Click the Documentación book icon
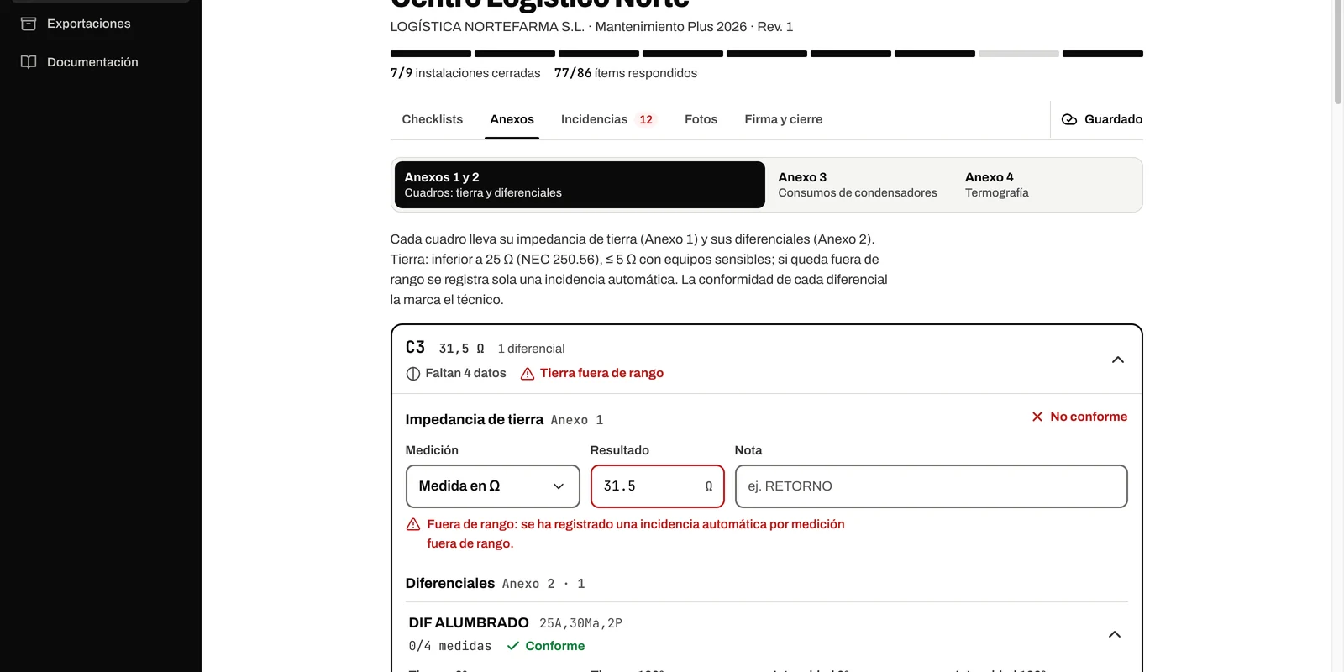The height and width of the screenshot is (672, 1344). pos(29,62)
